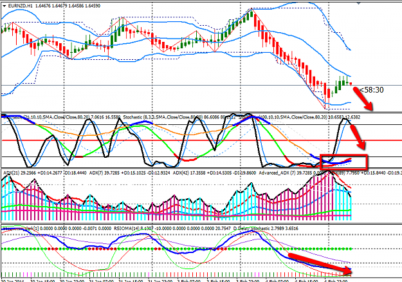Screen dimensions: 402x282
Task: Click the candle countdown timer <58:30
Action: coord(372,90)
